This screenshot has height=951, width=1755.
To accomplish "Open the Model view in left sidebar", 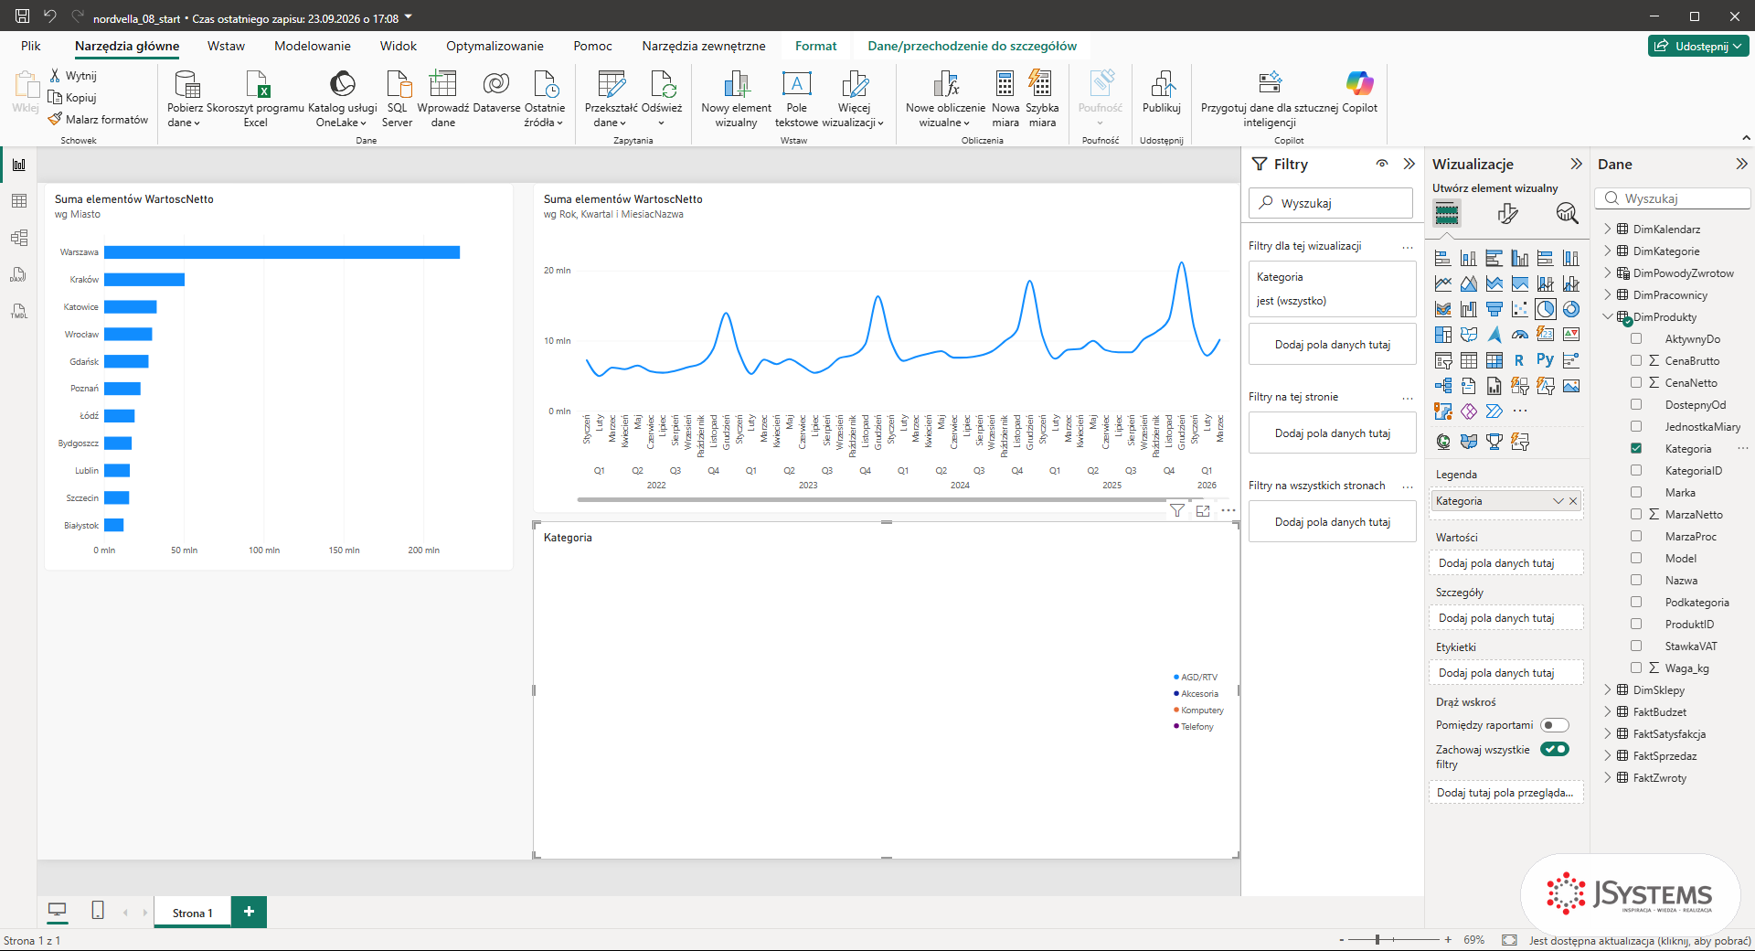I will click(x=19, y=238).
